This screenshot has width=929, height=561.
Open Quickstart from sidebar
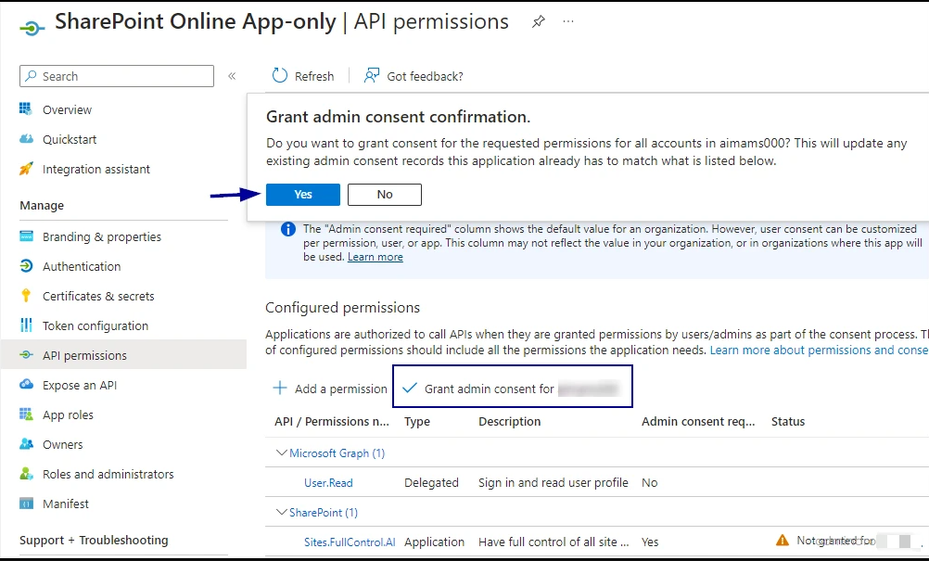(69, 139)
